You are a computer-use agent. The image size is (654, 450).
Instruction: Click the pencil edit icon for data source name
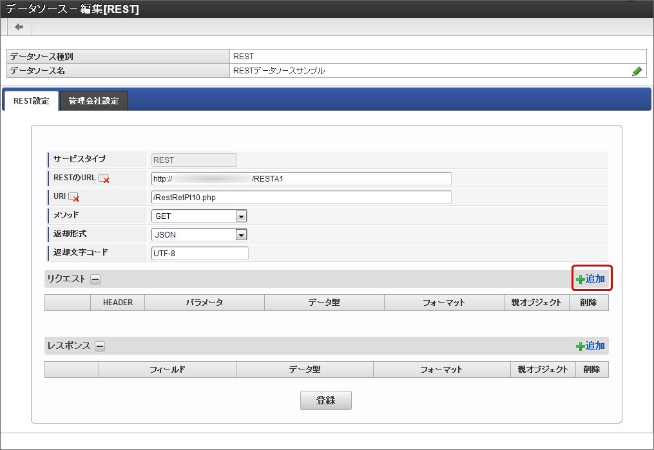coord(637,71)
